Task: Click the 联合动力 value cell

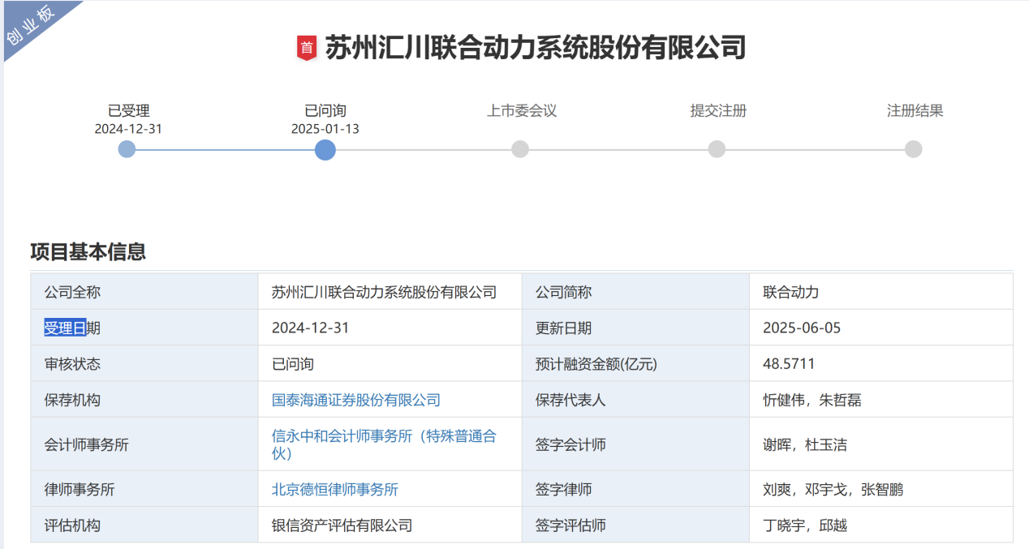Action: click(x=881, y=292)
